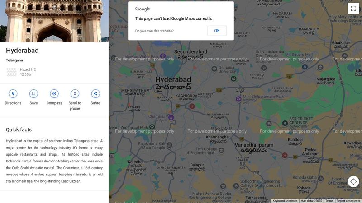362x203 pixels.
Task: Click the Send to phone icon
Action: pyautogui.click(x=75, y=94)
